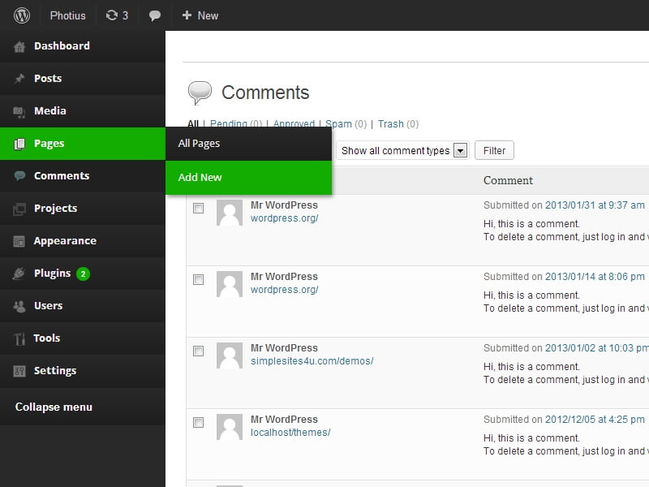649x487 pixels.
Task: Click the Posts pin icon
Action: pyautogui.click(x=19, y=79)
